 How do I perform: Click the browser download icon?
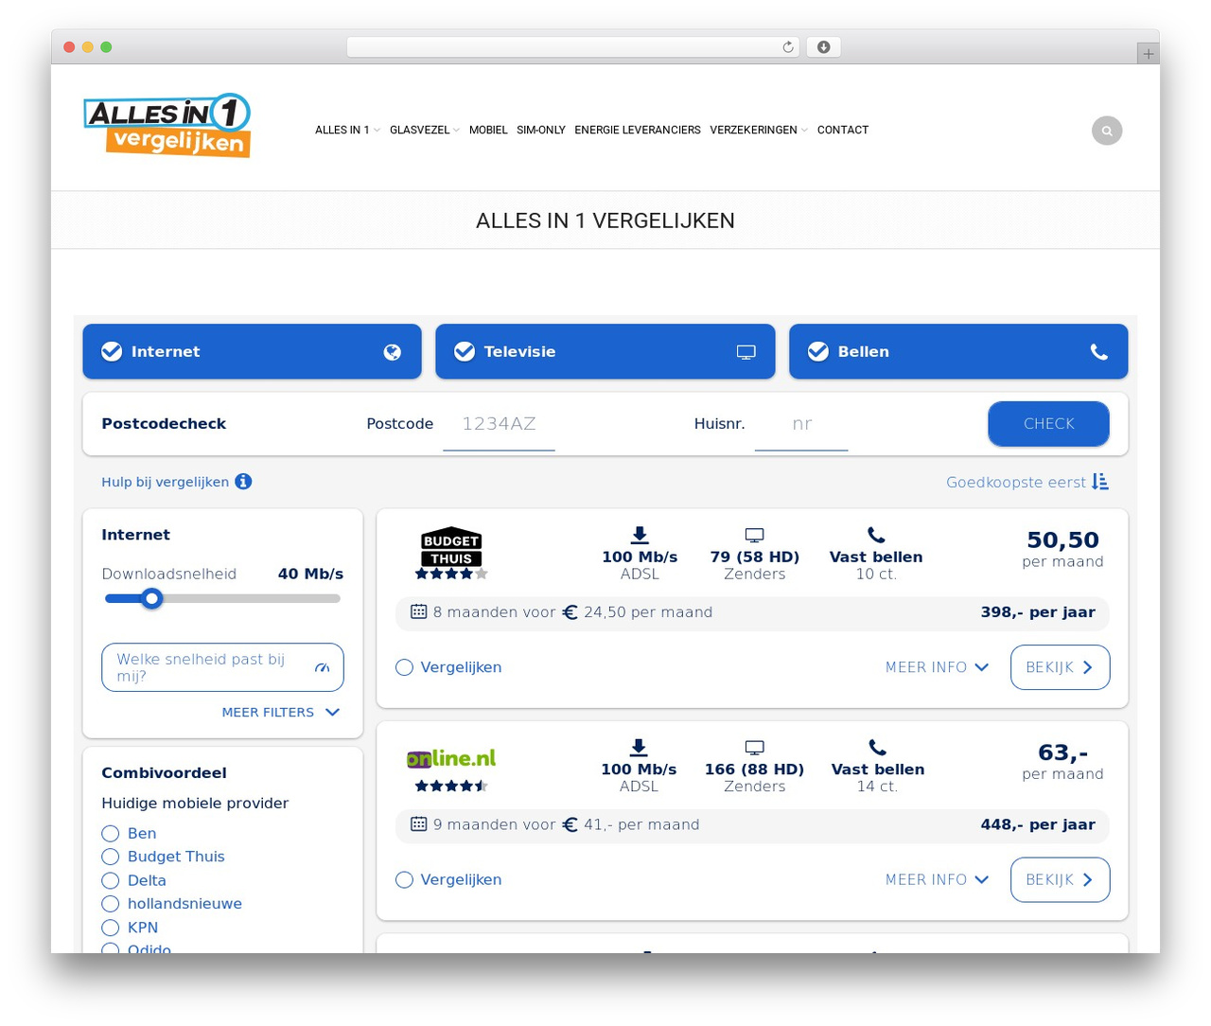pos(823,47)
